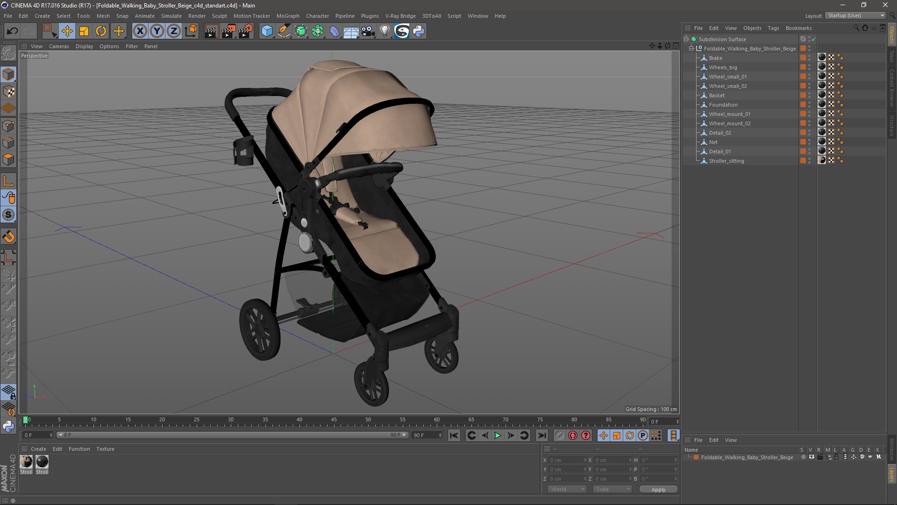Enable Edges mode
The width and height of the screenshot is (897, 505).
click(x=8, y=143)
